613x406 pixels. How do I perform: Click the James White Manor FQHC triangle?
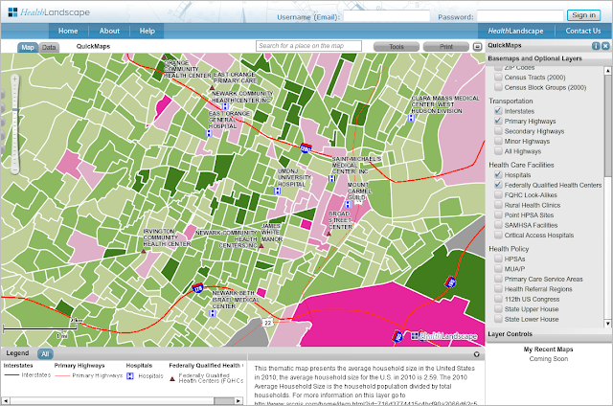point(261,246)
